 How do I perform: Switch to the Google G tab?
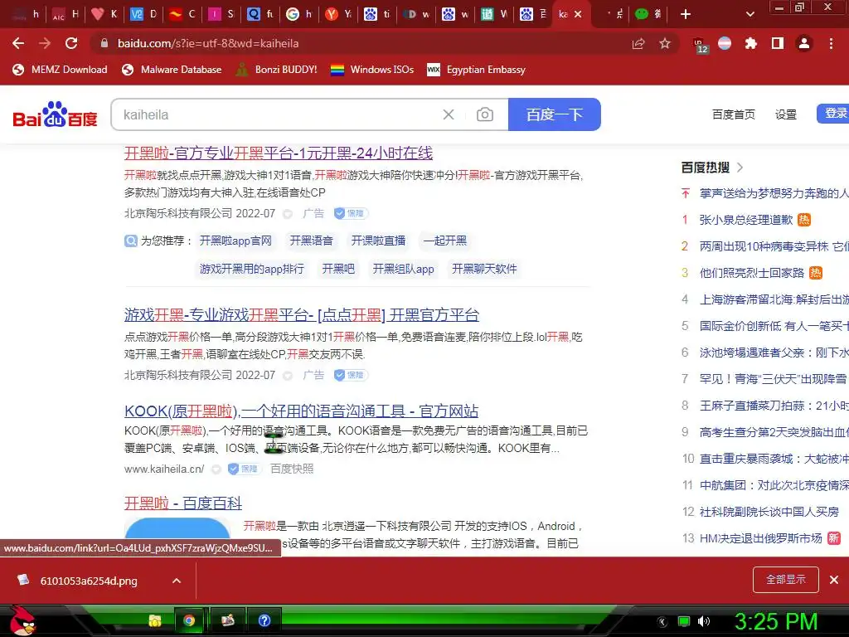click(x=298, y=14)
